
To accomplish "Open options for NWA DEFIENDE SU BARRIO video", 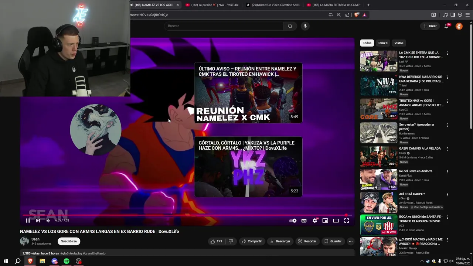I will point(448,77).
